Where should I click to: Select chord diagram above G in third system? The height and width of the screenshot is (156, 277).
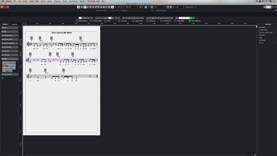click(x=64, y=70)
